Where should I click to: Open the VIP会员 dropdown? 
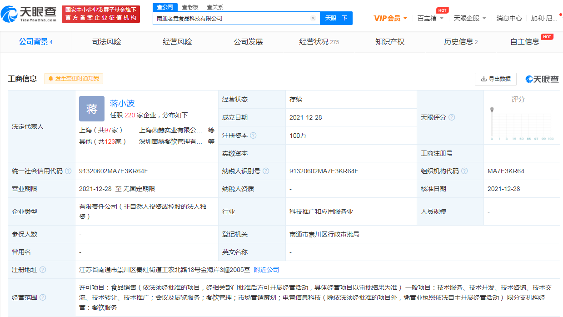pos(390,18)
